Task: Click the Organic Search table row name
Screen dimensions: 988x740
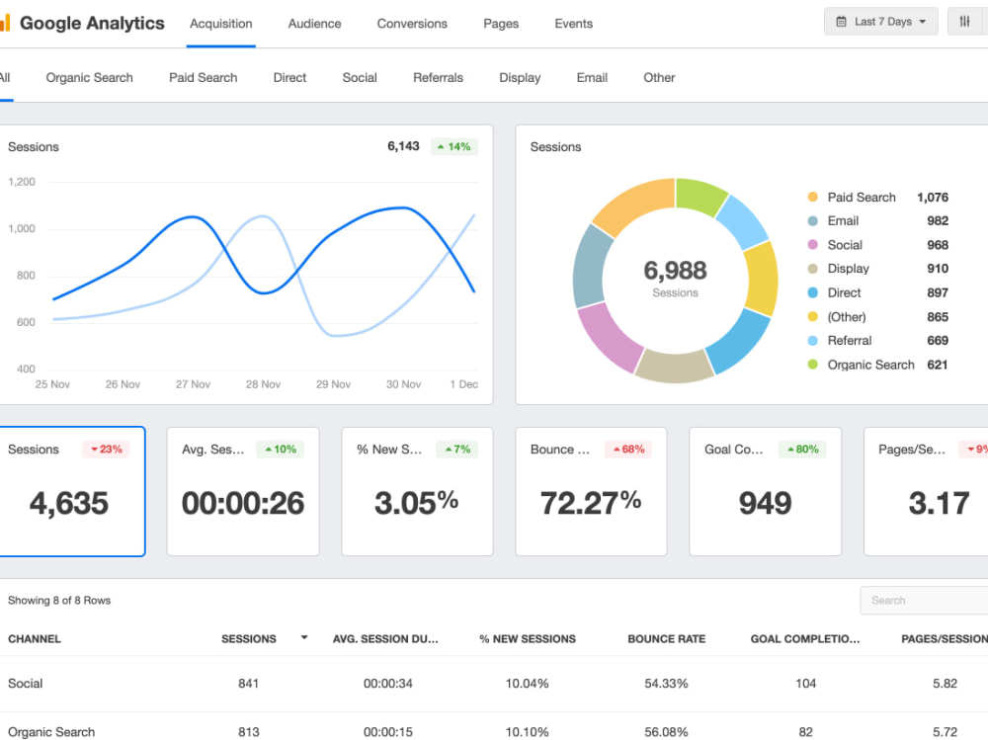Action: [51, 732]
